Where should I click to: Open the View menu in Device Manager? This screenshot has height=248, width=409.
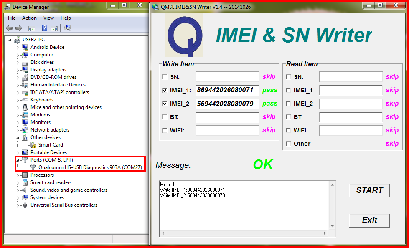tap(48, 18)
